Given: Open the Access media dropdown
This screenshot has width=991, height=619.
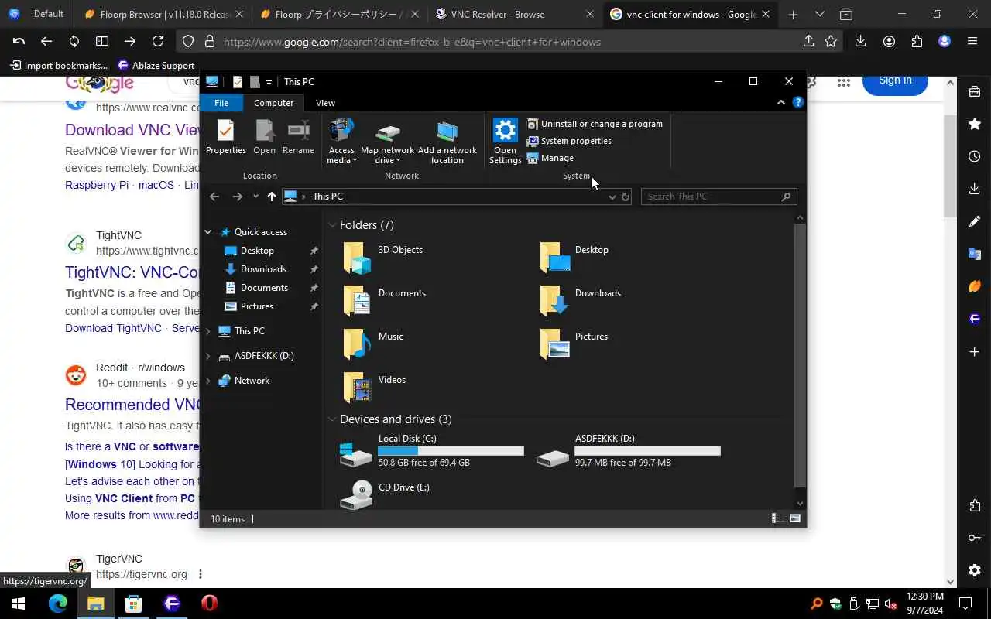Looking at the screenshot, I should point(341,142).
